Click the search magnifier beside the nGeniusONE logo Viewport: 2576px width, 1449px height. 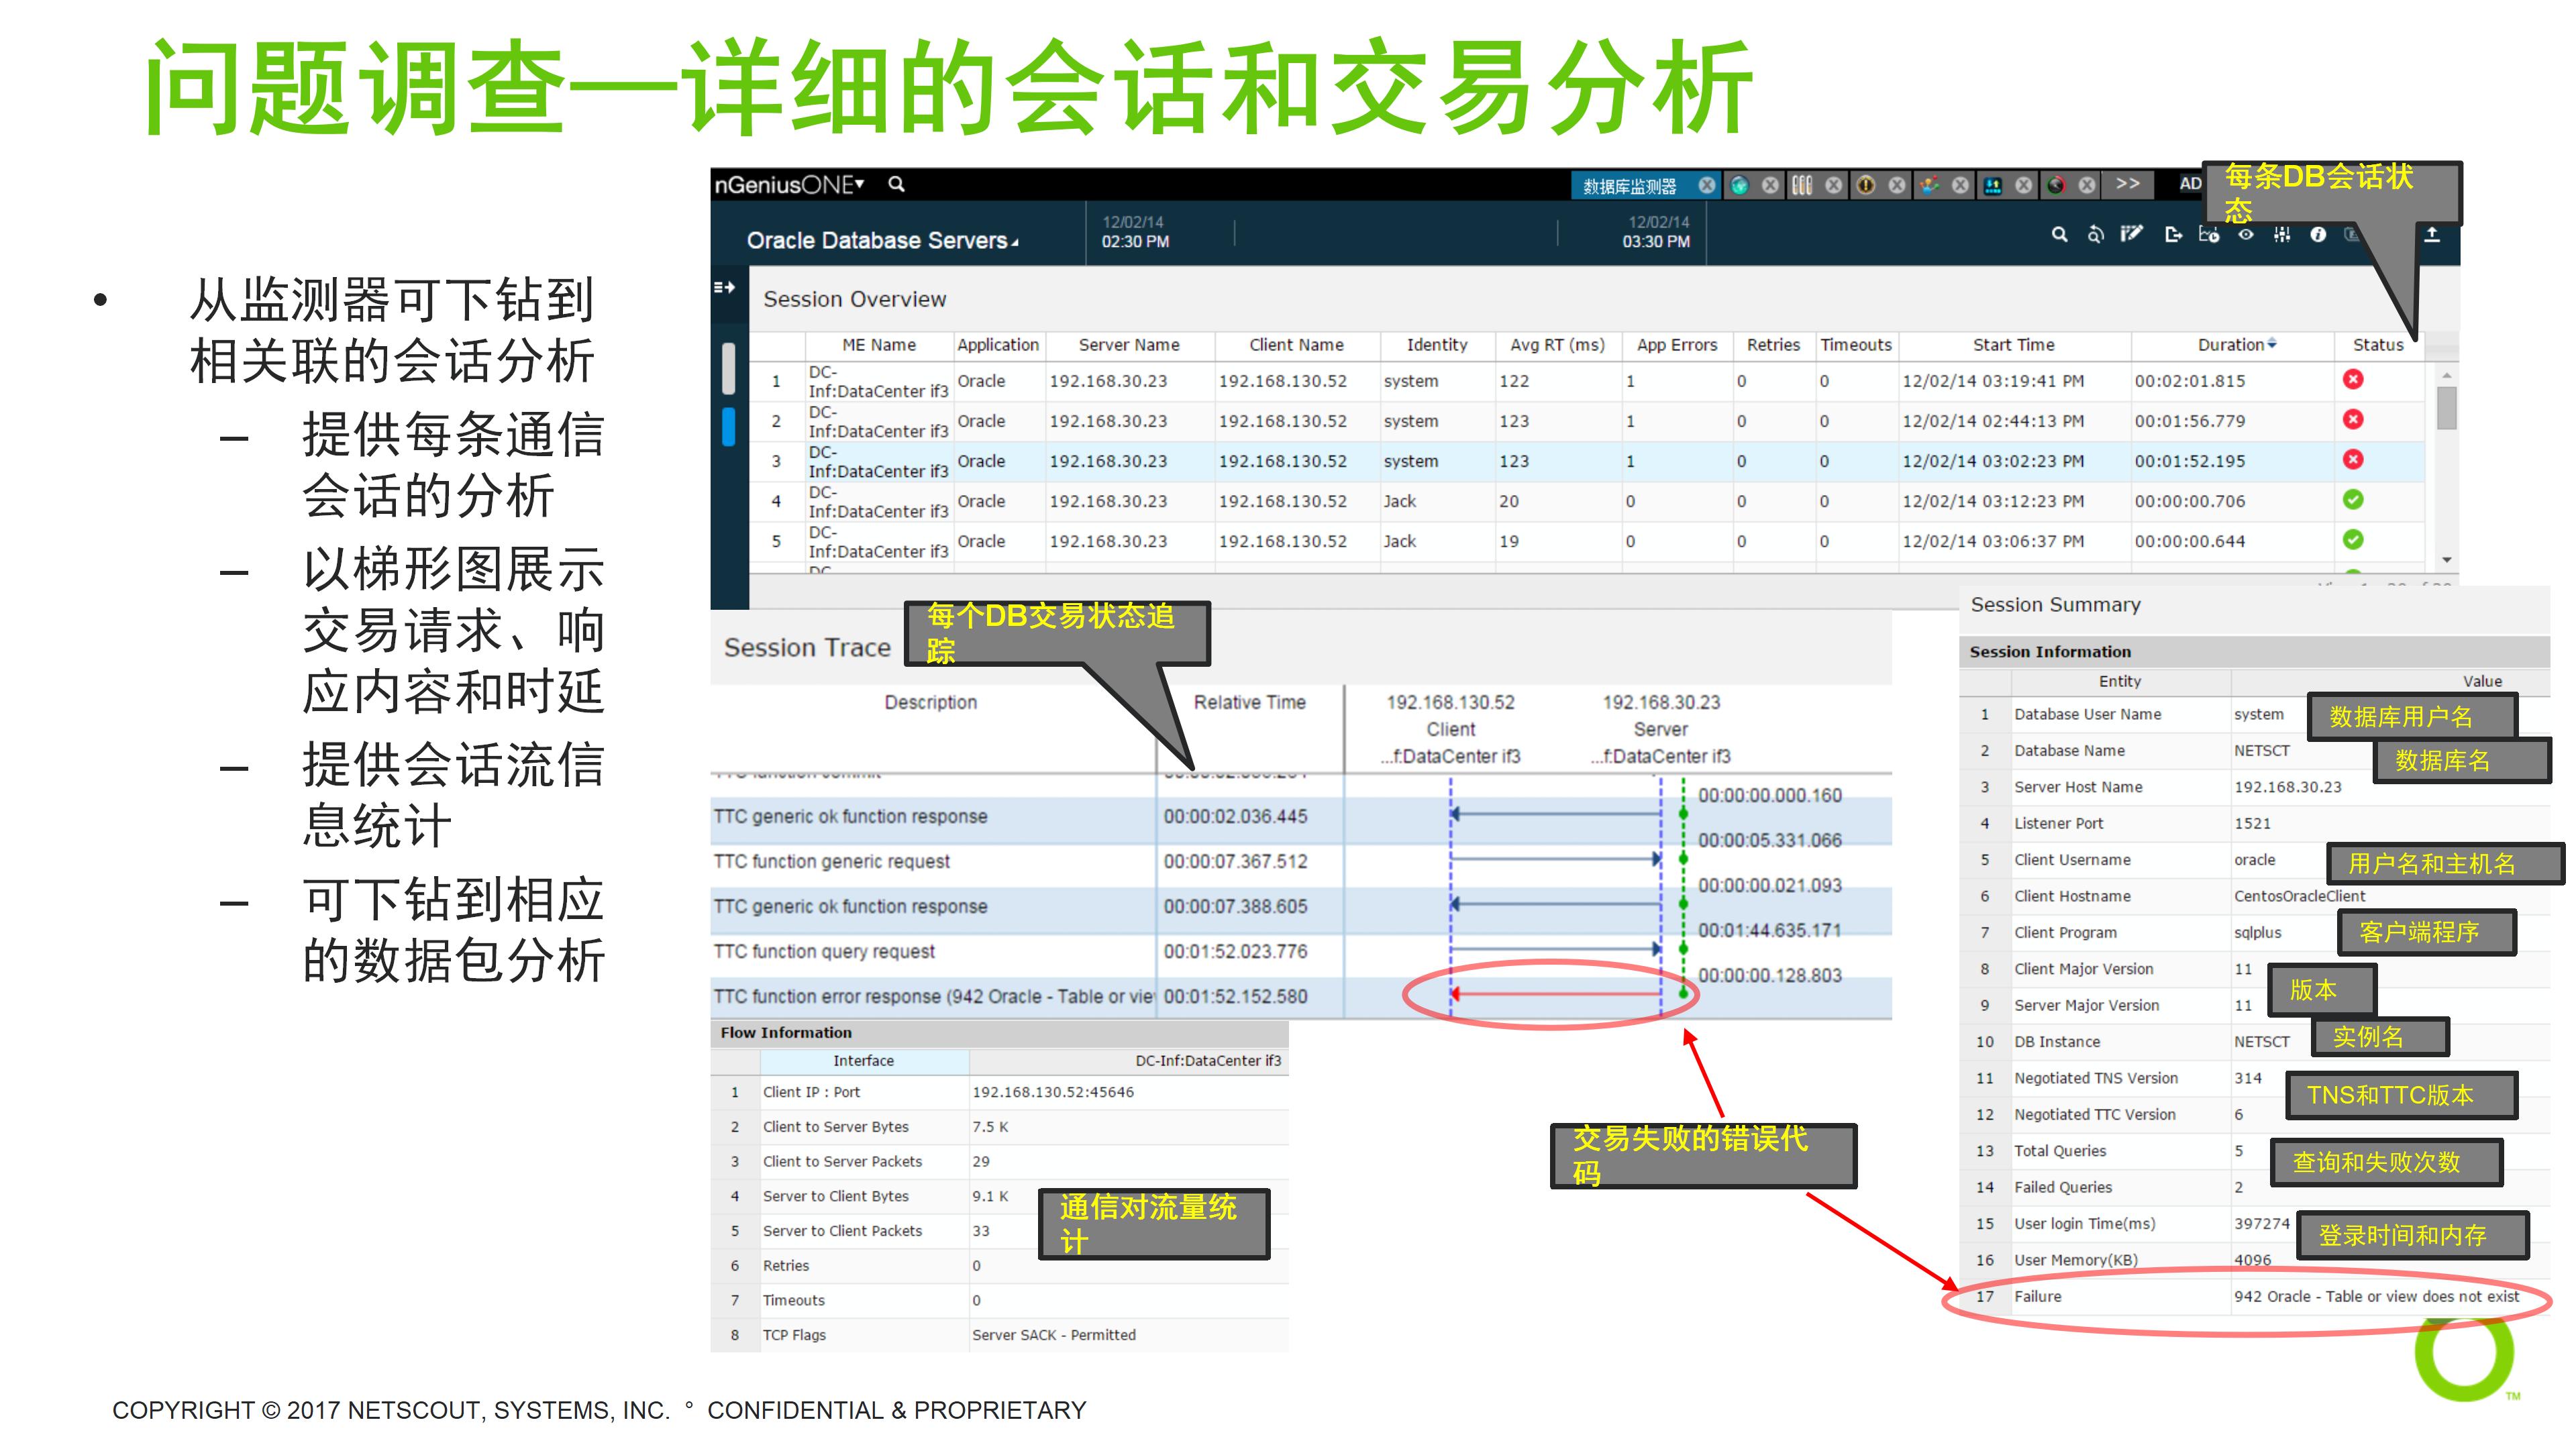tap(896, 184)
